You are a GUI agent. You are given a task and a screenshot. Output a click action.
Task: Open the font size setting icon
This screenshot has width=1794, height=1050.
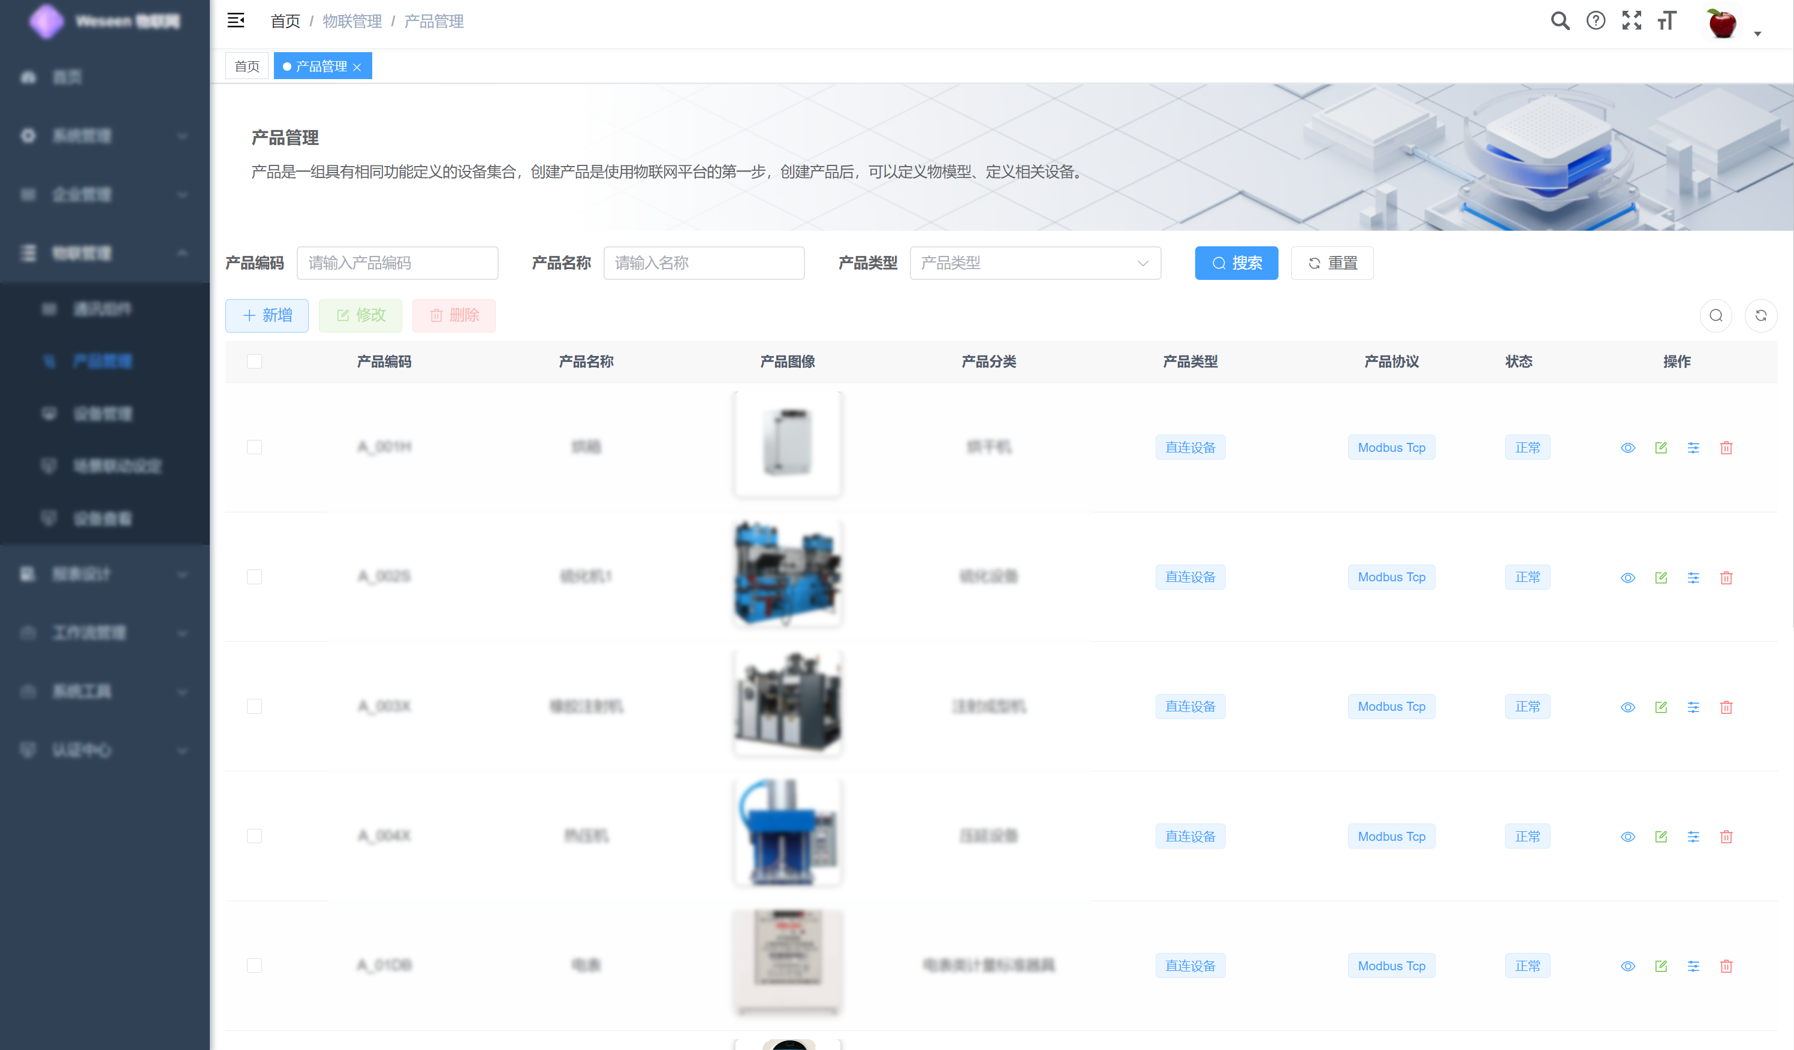pyautogui.click(x=1666, y=20)
